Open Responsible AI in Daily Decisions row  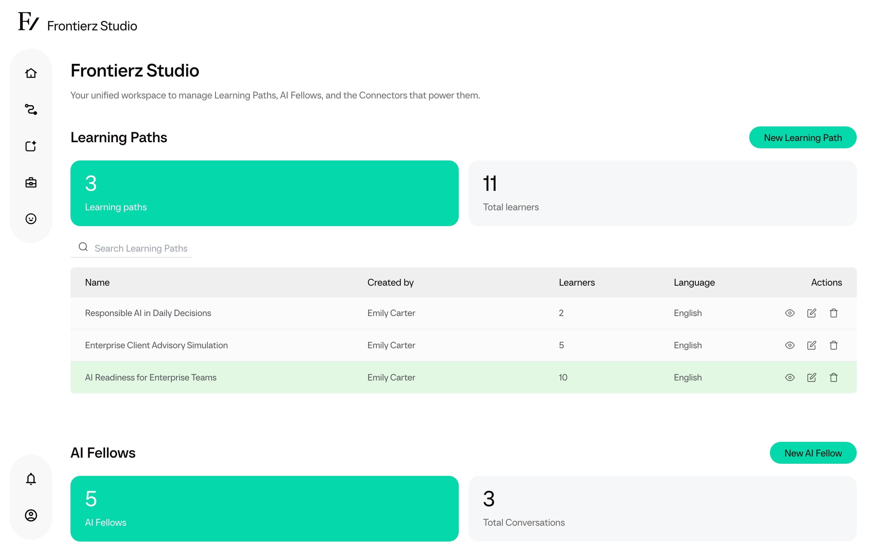click(463, 313)
